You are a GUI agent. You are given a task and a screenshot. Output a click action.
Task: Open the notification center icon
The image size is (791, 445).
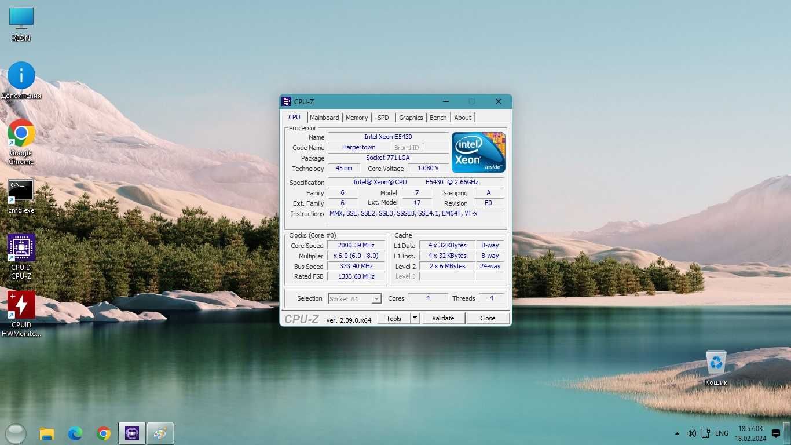pos(777,433)
